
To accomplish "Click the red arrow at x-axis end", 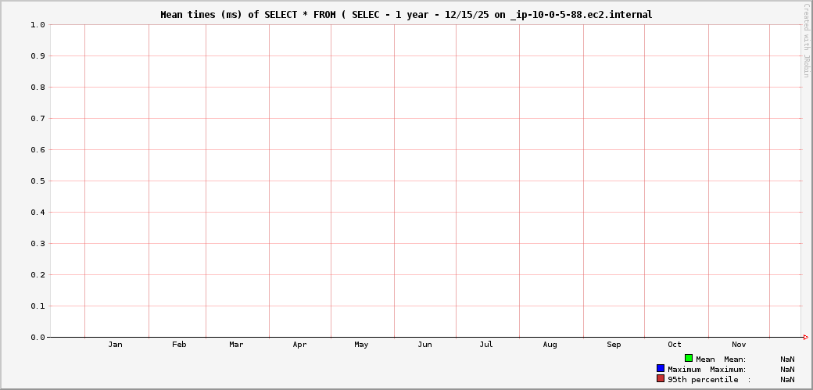I will click(x=805, y=337).
